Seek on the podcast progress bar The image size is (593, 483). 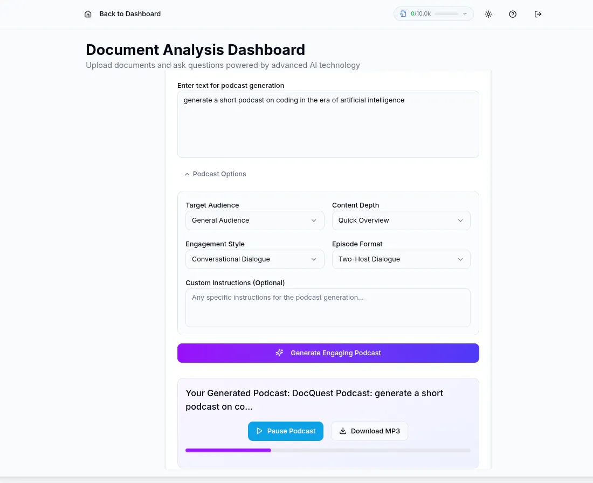(x=328, y=451)
